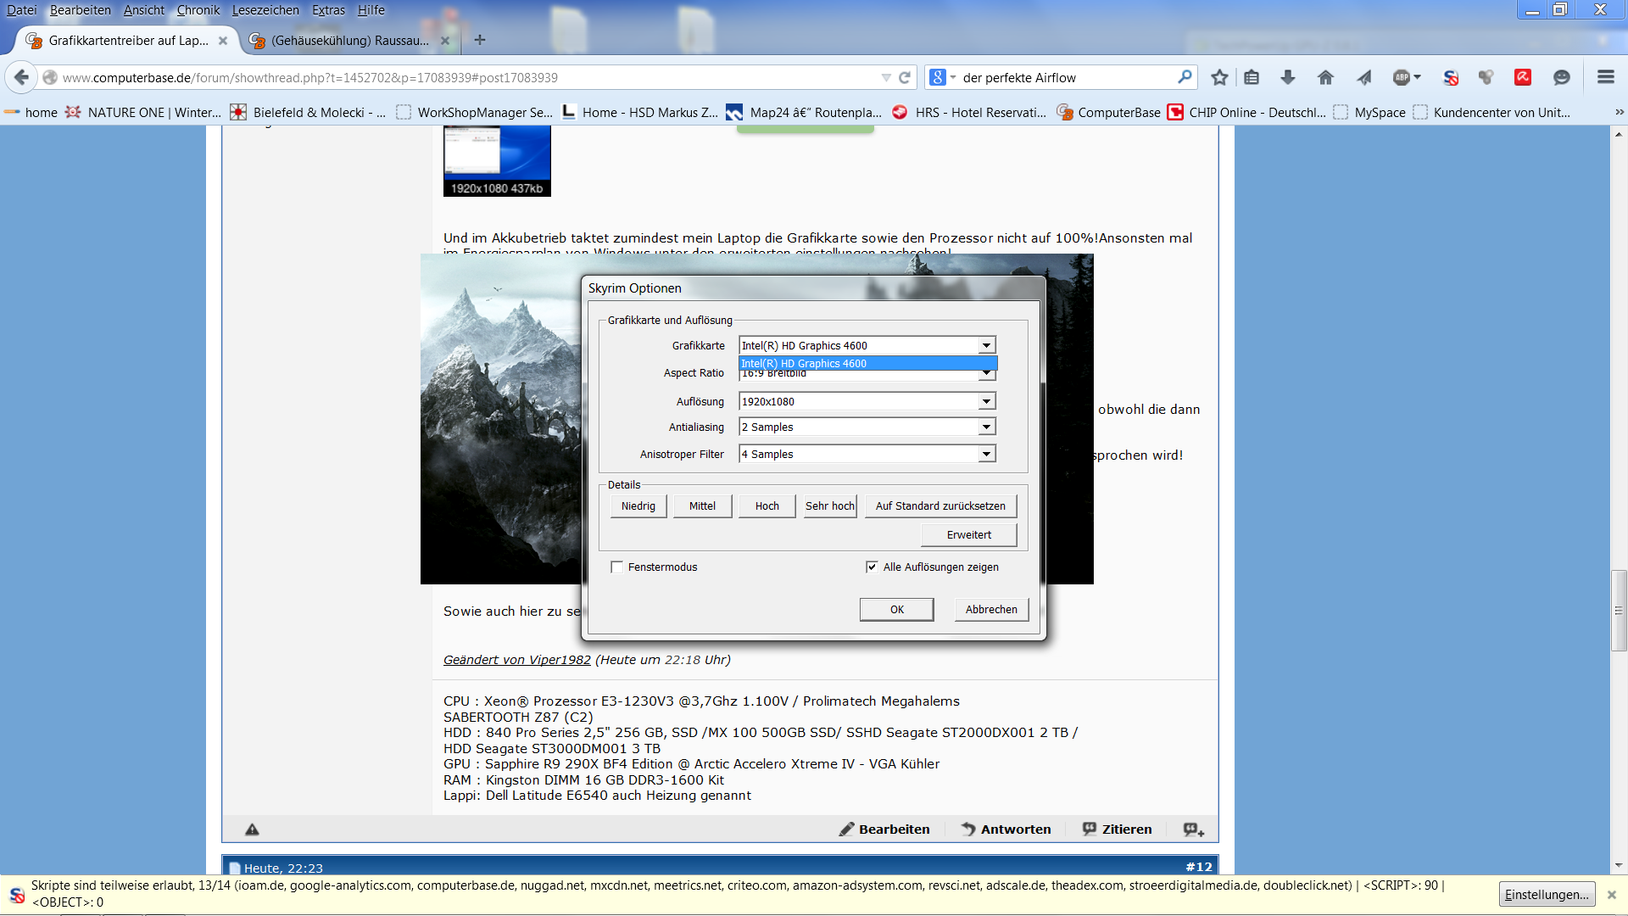1628x916 pixels.
Task: Click the page vertical scrollbar thumb
Action: point(1619,611)
